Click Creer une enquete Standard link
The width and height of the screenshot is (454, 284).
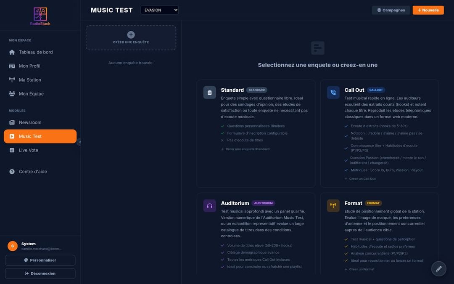[x=245, y=149]
